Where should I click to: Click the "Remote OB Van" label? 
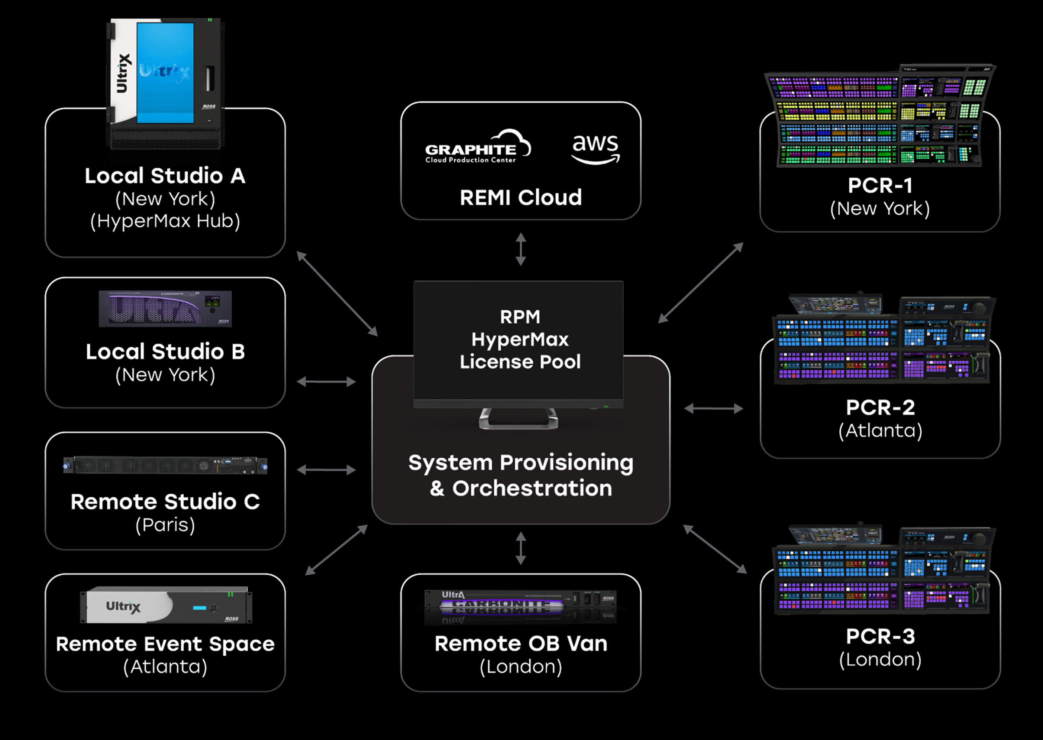[x=521, y=644]
